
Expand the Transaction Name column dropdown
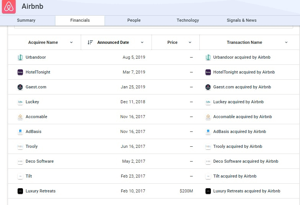coord(286,42)
